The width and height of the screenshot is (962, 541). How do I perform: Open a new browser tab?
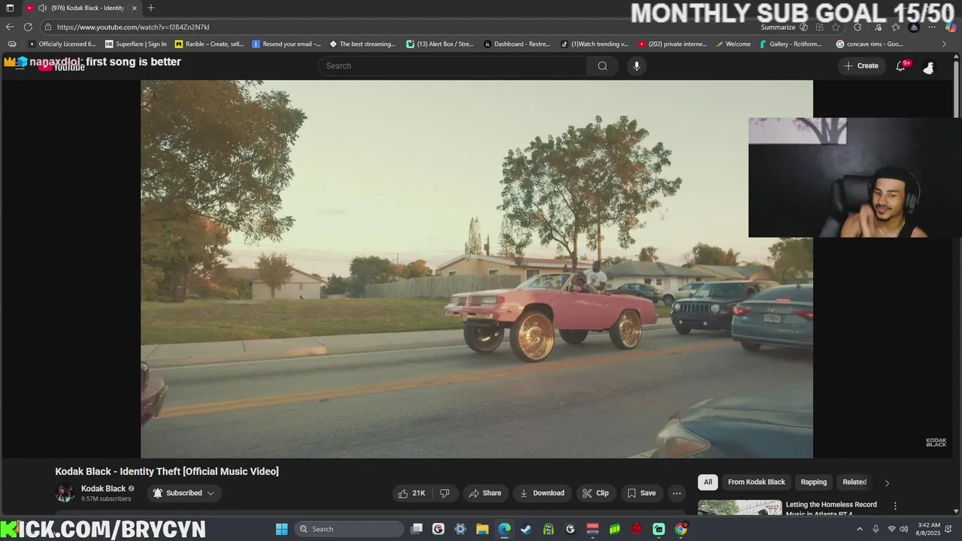[x=151, y=8]
